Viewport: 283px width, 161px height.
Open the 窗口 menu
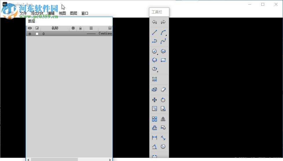pyautogui.click(x=85, y=13)
